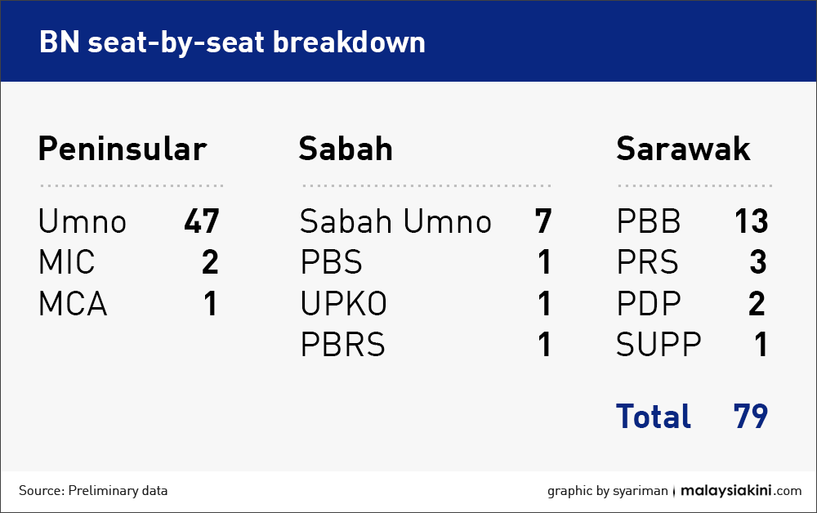Viewport: 817px width, 513px height.
Task: Click the "BN seat-by-seat breakdown" title
Action: click(232, 42)
